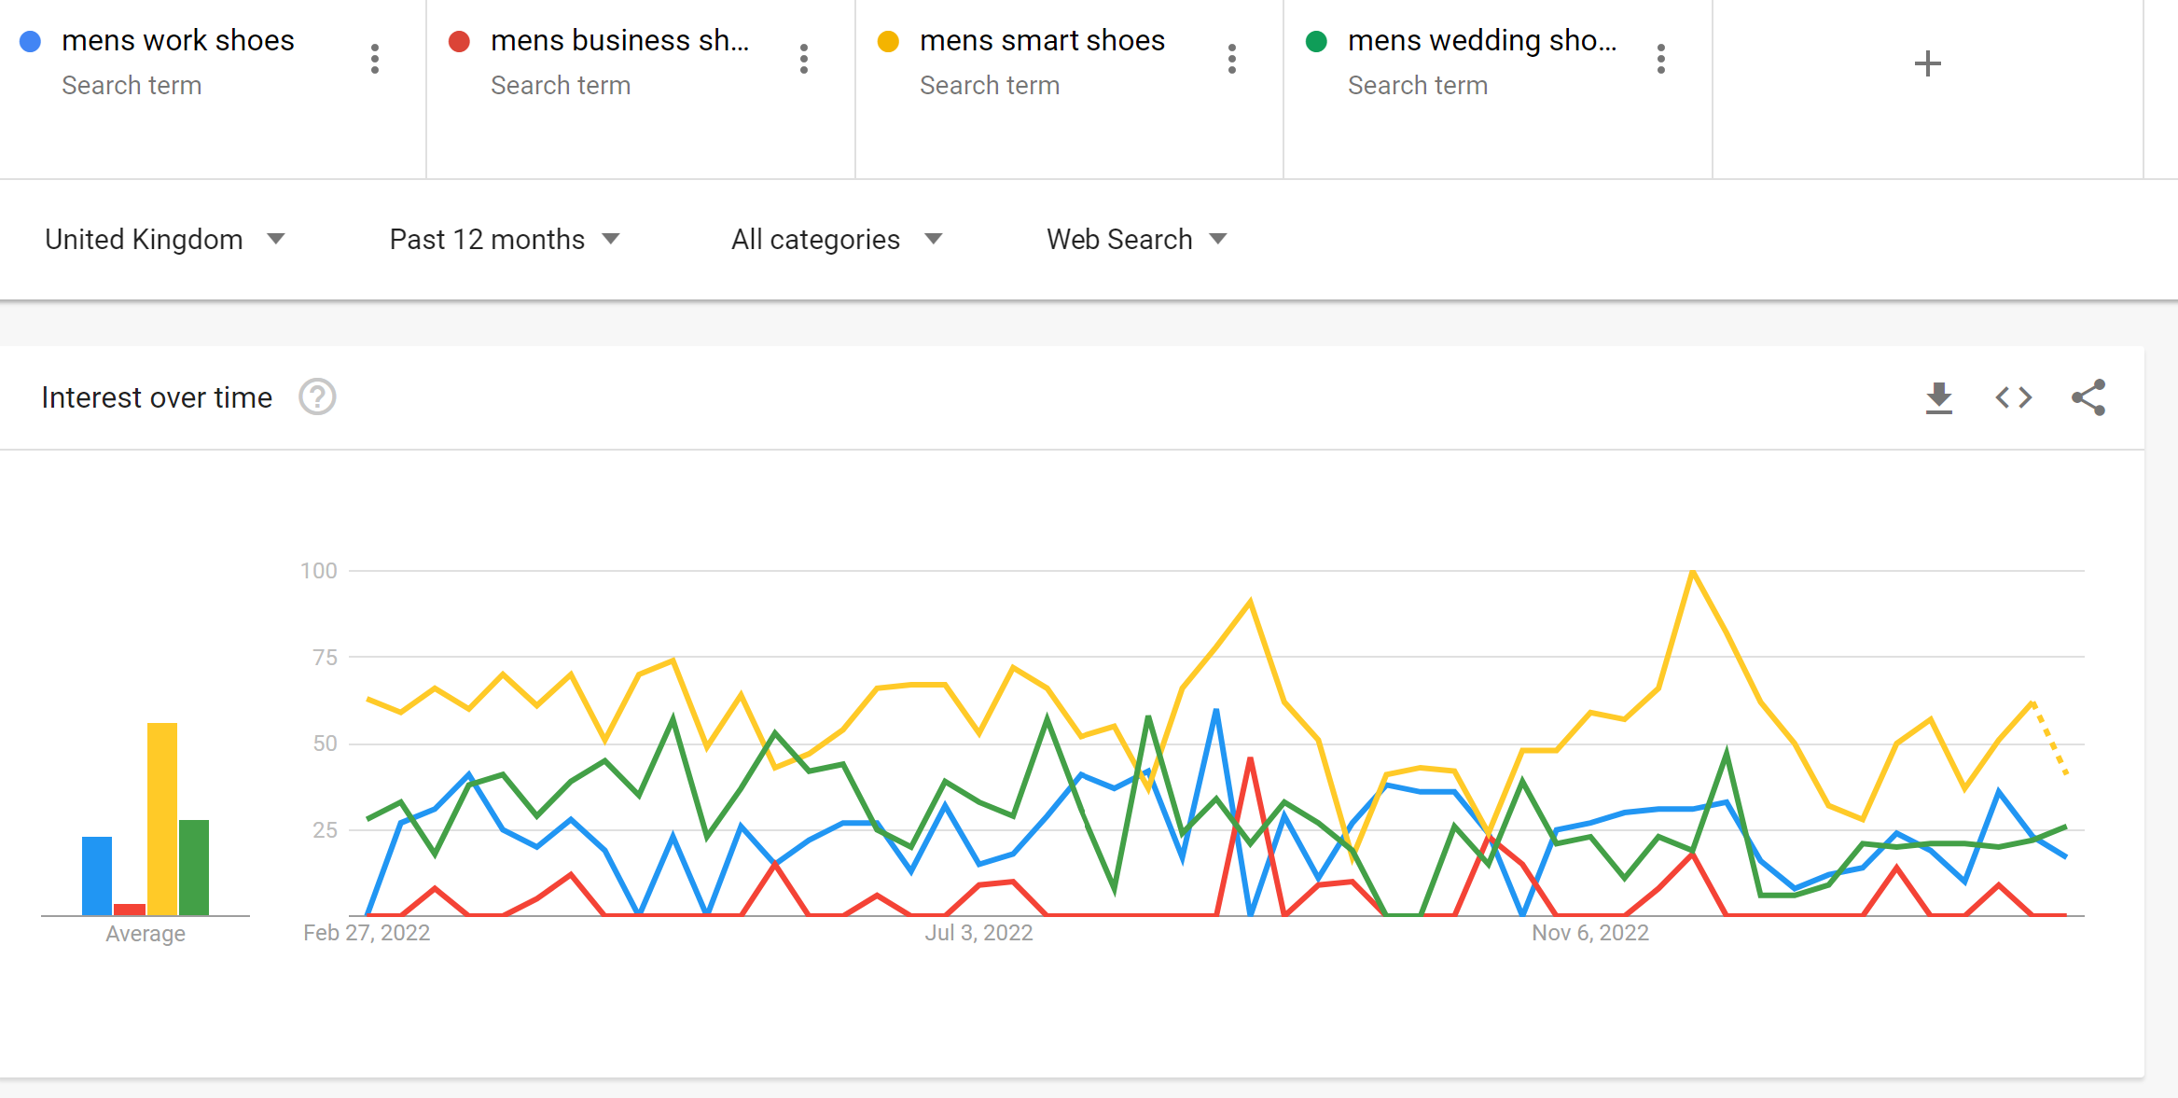Open options menu for mens wedding shoes
Image resolution: width=2178 pixels, height=1098 pixels.
pyautogui.click(x=1661, y=59)
